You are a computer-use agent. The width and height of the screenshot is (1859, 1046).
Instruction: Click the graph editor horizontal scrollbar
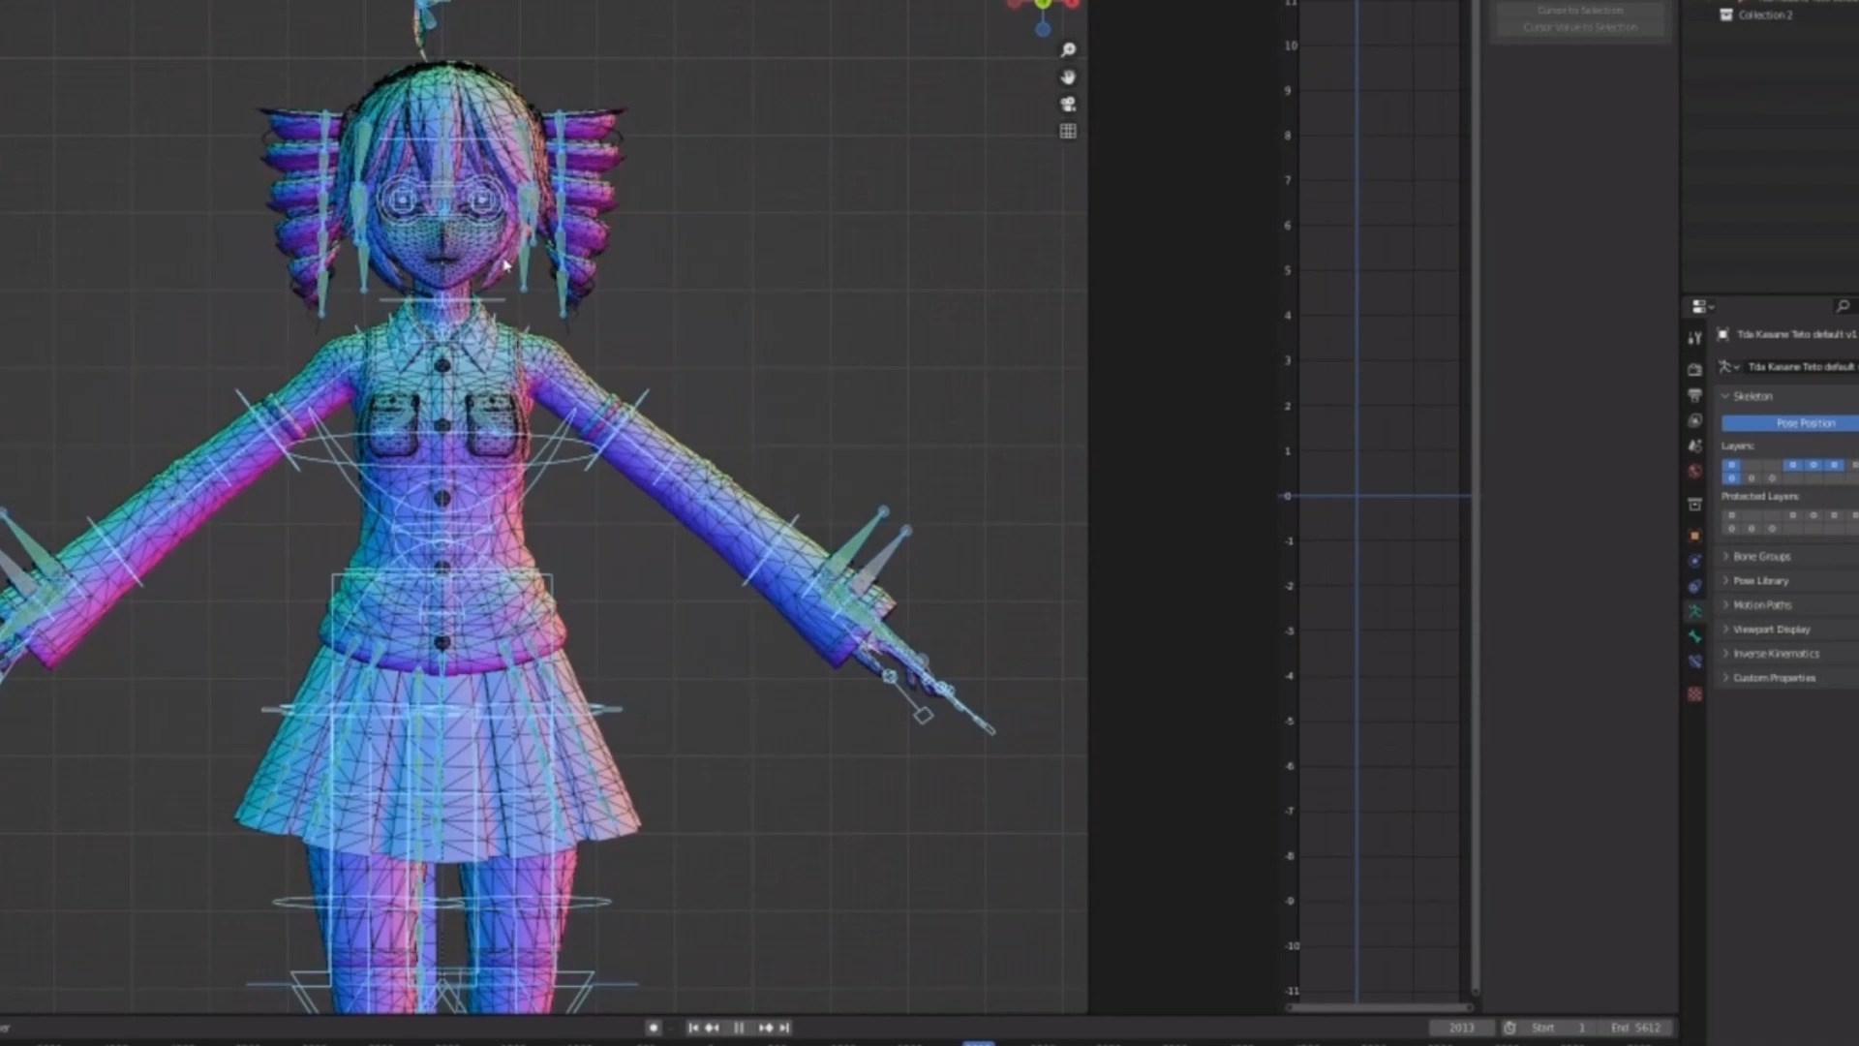pos(1379,1007)
